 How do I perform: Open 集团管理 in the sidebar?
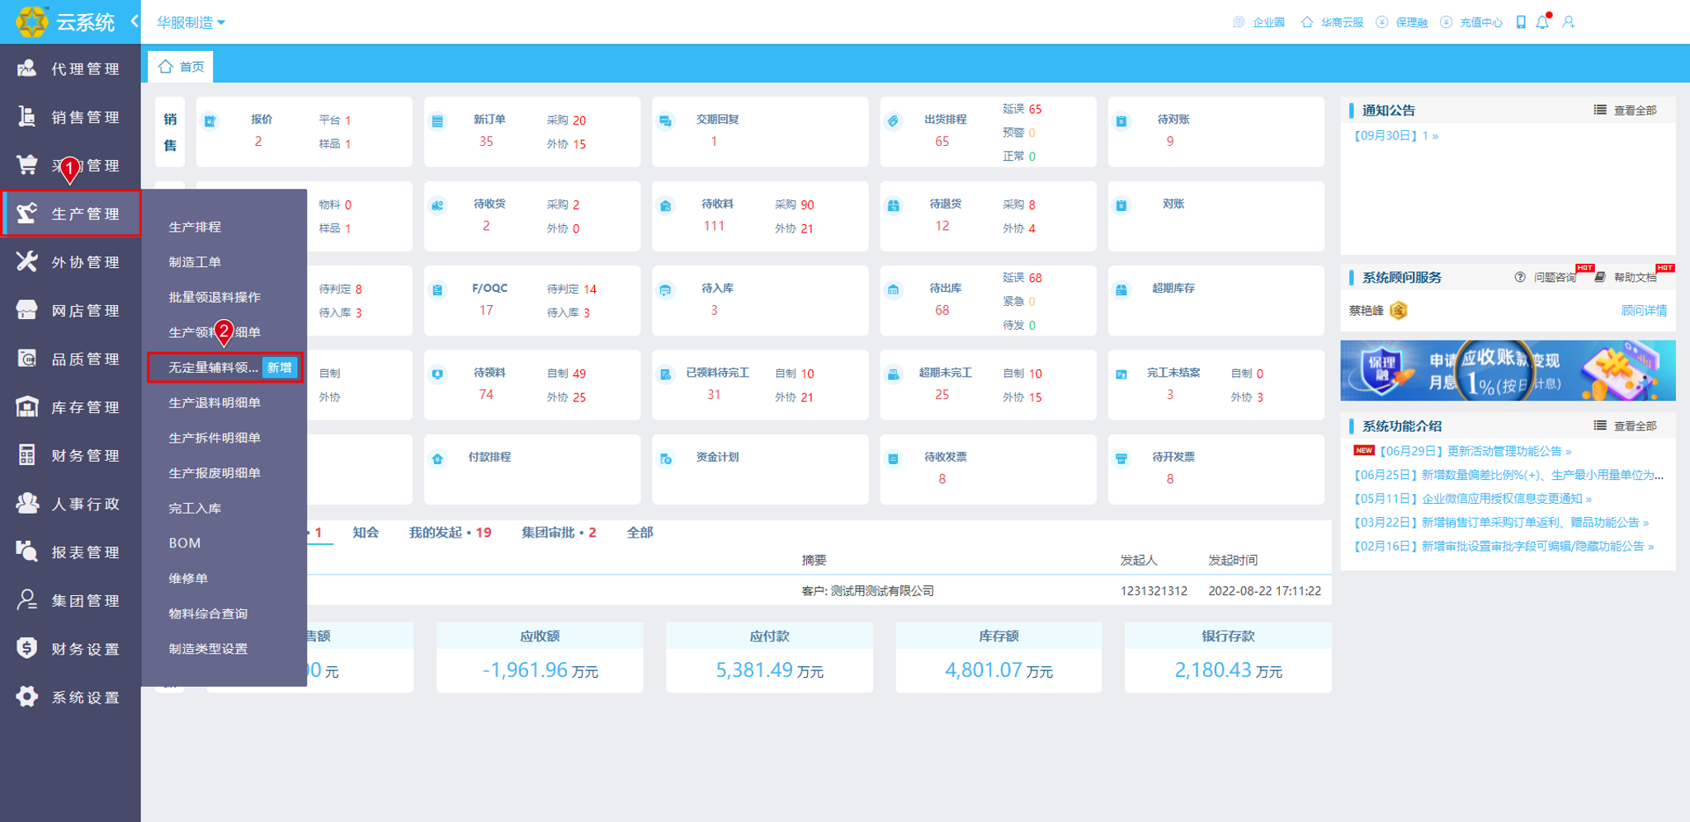click(70, 601)
